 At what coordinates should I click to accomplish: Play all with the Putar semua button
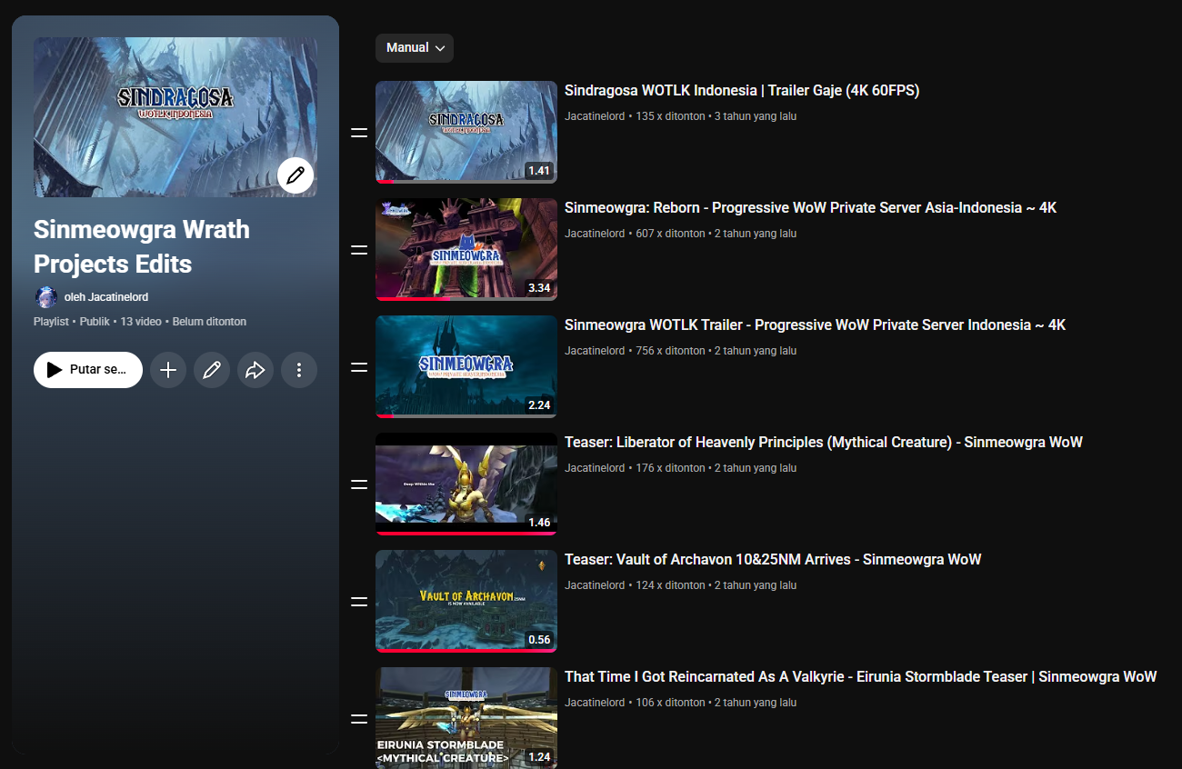88,370
